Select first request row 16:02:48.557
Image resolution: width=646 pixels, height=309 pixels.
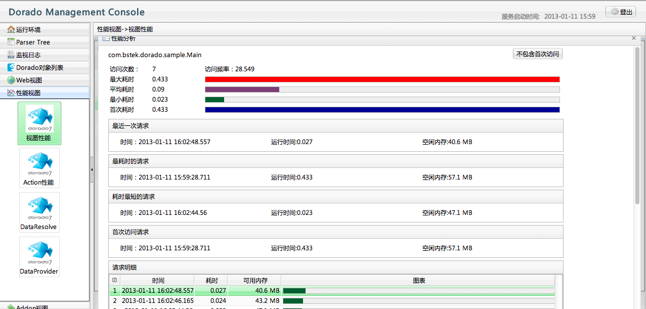pyautogui.click(x=157, y=291)
